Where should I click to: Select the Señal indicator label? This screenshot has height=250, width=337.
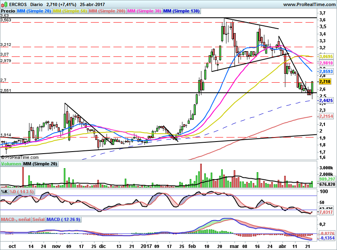pos(39,219)
